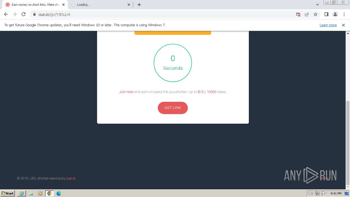Restore down the Chrome window
This screenshot has width=350, height=197.
tap(334, 2)
